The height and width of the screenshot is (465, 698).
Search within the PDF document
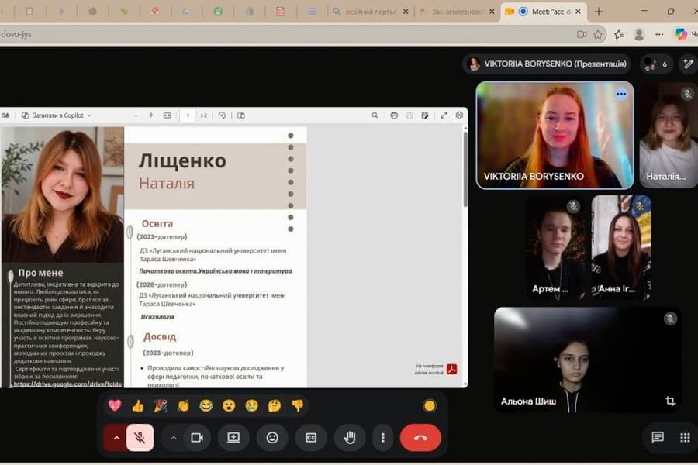click(375, 115)
